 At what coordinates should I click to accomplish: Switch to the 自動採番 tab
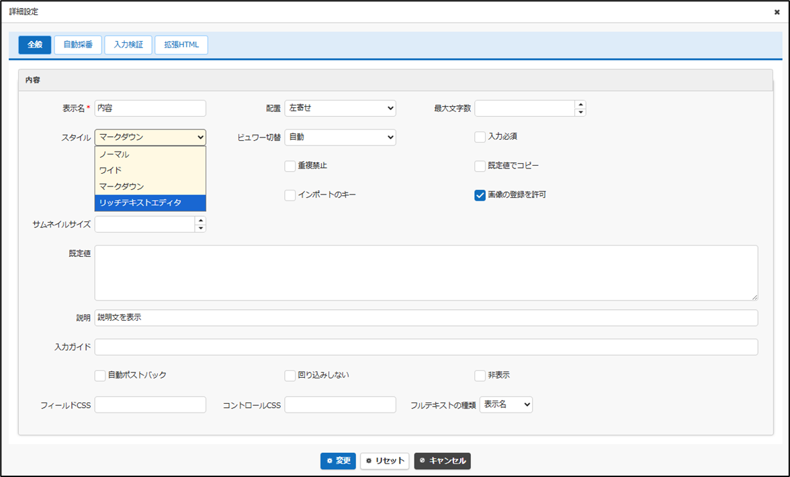(x=78, y=45)
